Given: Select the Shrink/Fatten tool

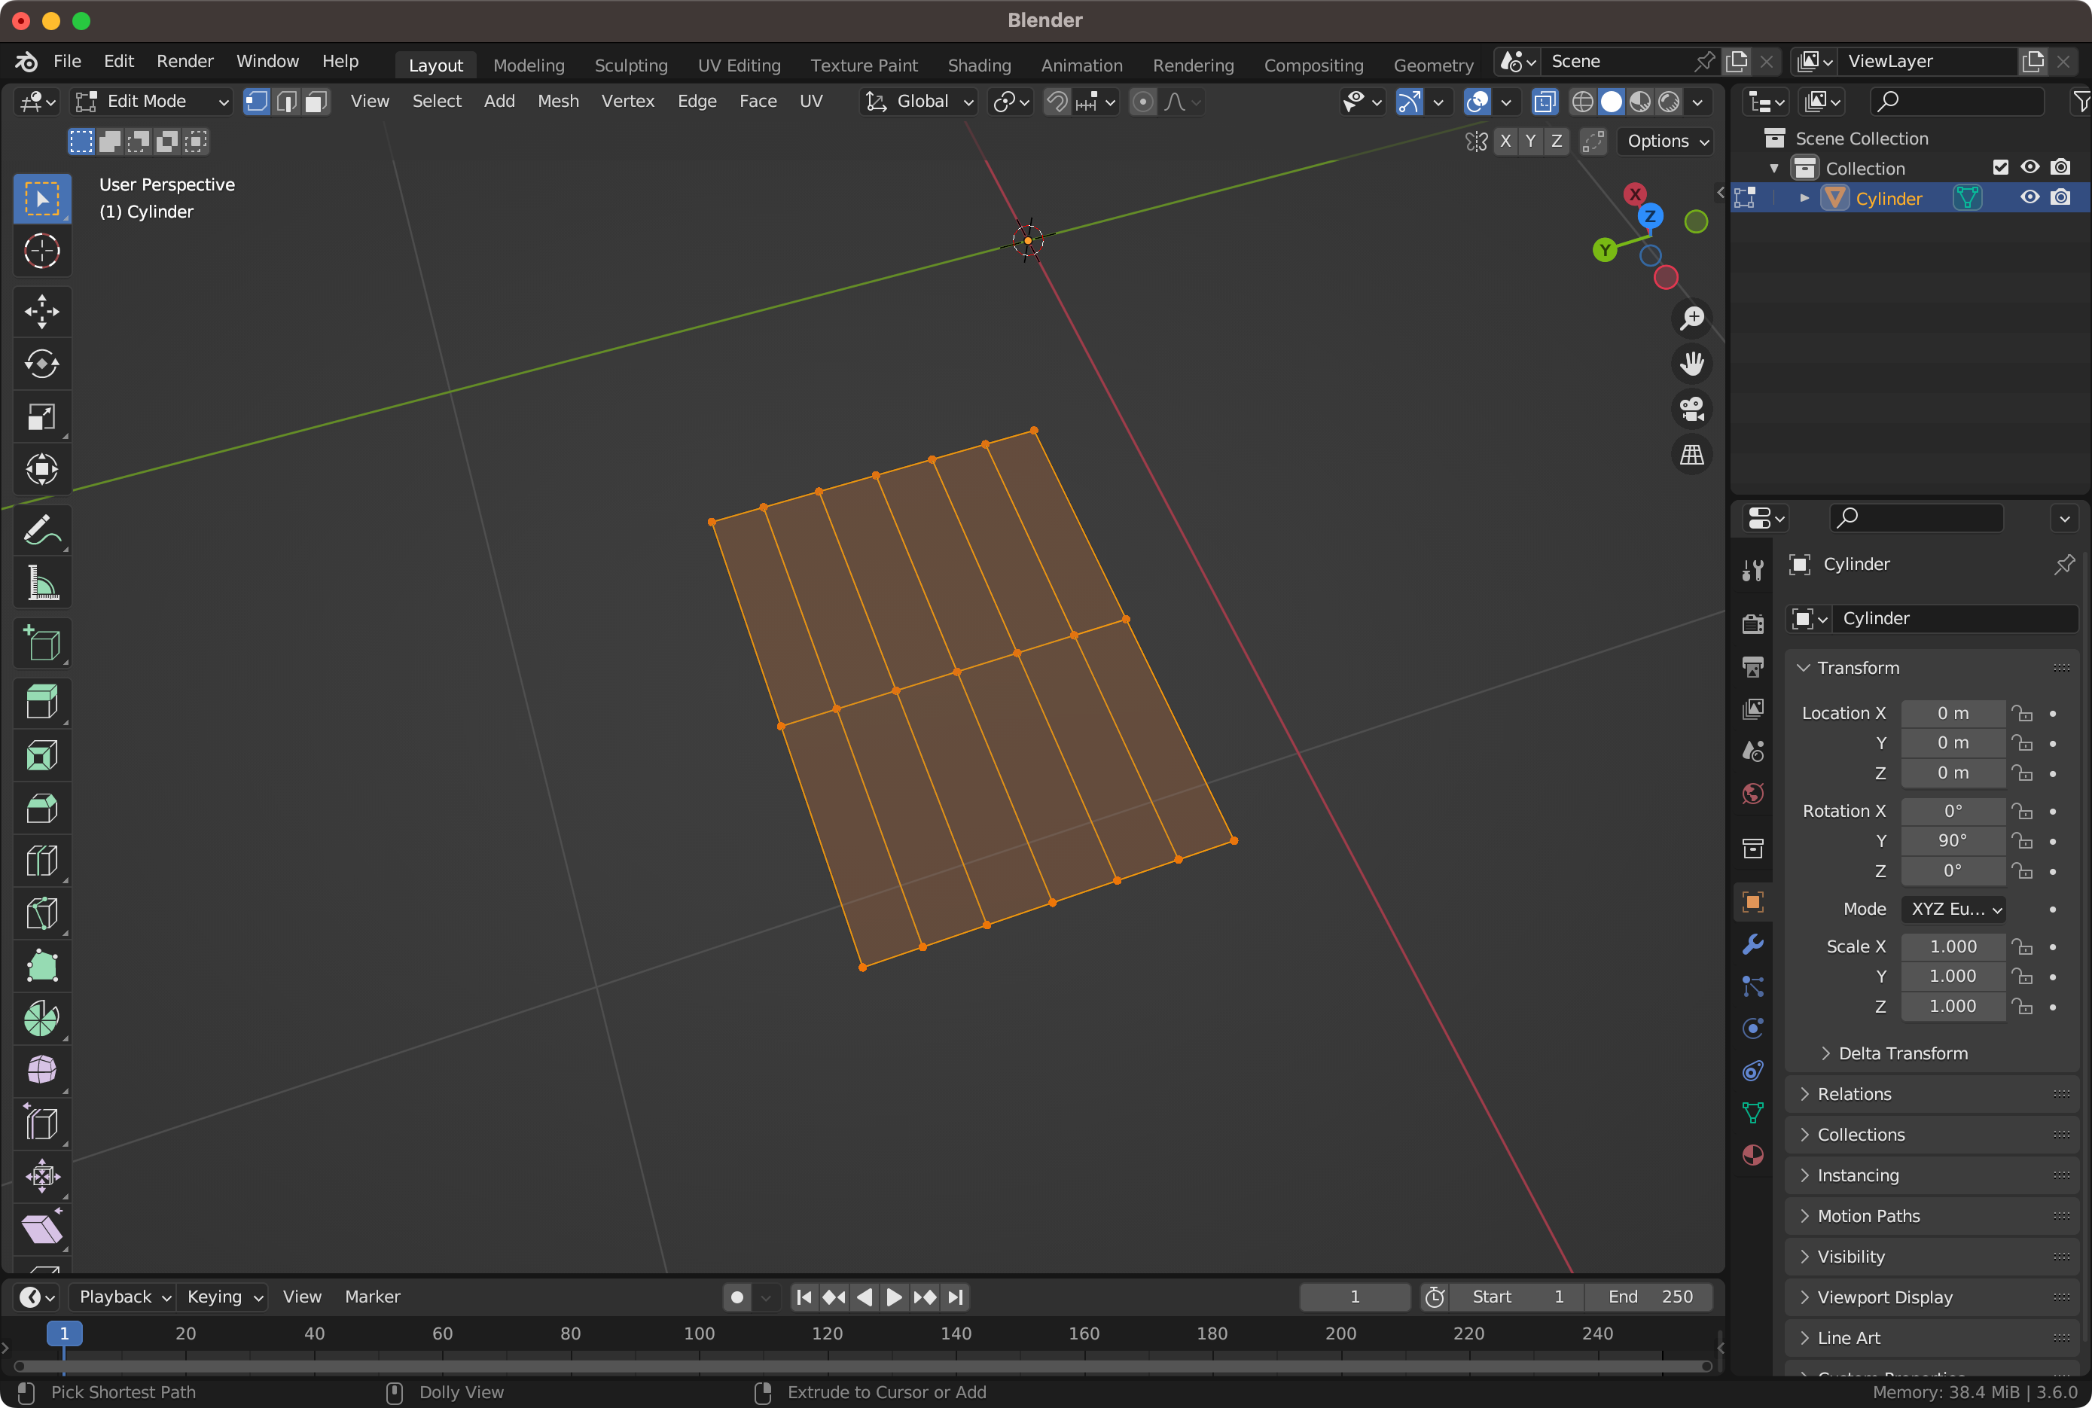Looking at the screenshot, I should (42, 1175).
